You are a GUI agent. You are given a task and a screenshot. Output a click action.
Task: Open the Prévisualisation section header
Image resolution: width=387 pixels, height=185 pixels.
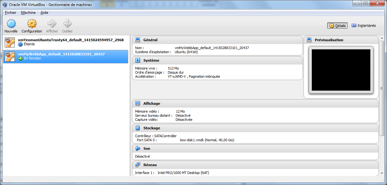(341, 40)
